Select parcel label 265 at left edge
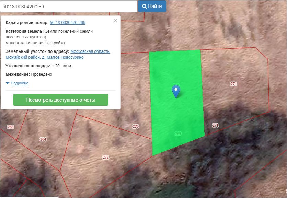The width and height of the screenshot is (287, 198). point(10,127)
